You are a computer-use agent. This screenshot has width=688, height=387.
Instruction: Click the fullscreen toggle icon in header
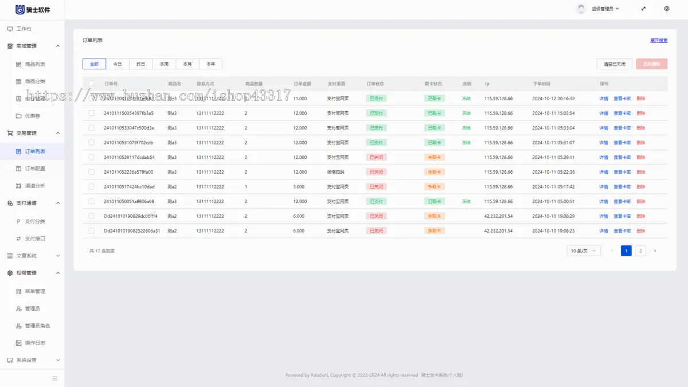(643, 9)
